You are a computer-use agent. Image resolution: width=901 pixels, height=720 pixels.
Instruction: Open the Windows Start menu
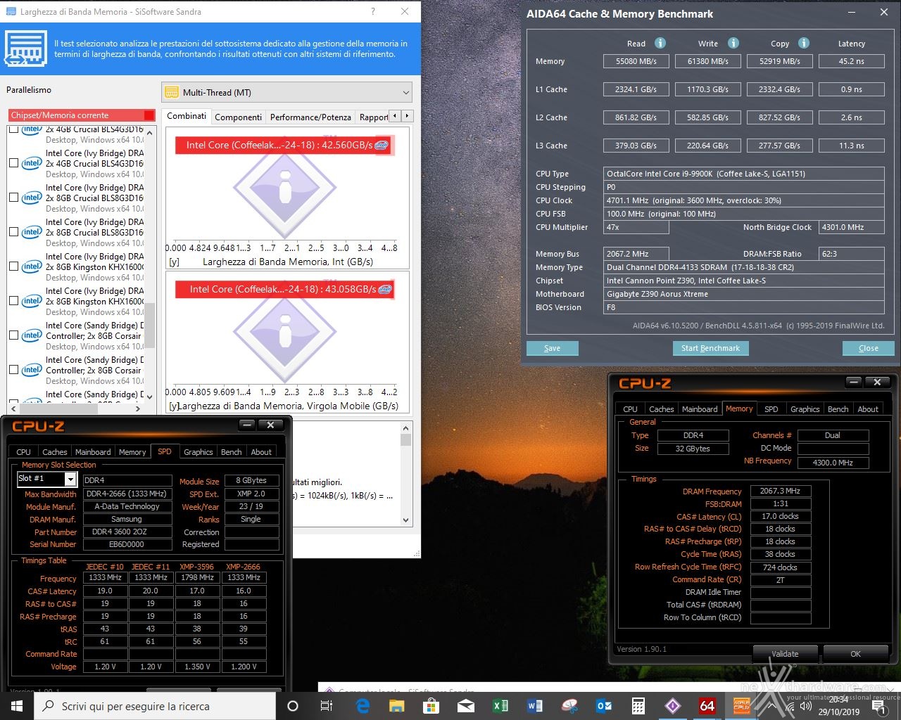coord(16,706)
